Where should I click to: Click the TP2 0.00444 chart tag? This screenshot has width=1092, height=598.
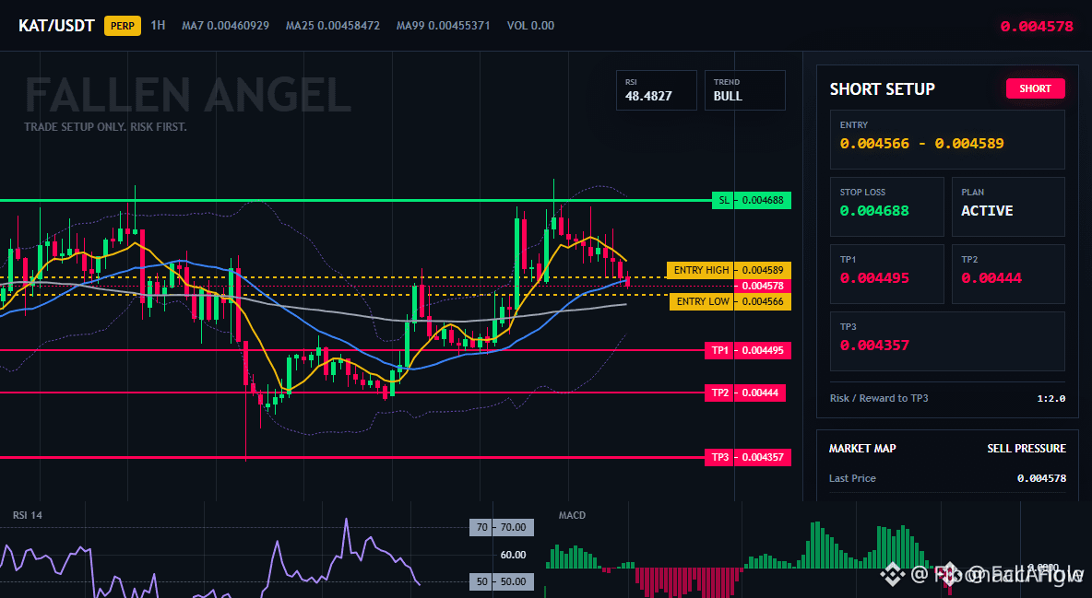tap(744, 393)
